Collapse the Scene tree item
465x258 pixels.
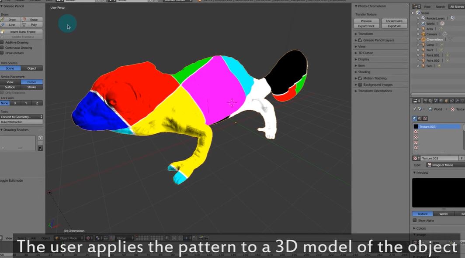click(413, 13)
